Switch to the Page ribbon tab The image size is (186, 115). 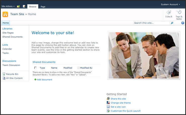point(43,7)
